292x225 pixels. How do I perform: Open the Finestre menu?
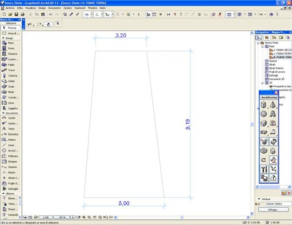coord(92,8)
